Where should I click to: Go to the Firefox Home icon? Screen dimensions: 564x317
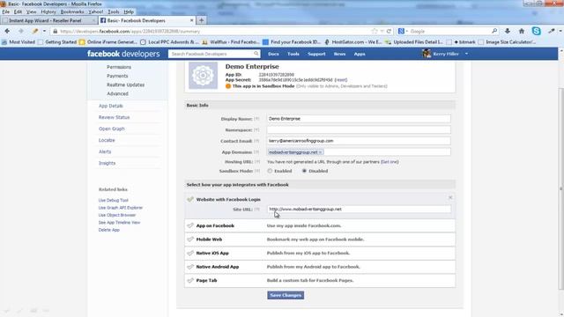522,32
